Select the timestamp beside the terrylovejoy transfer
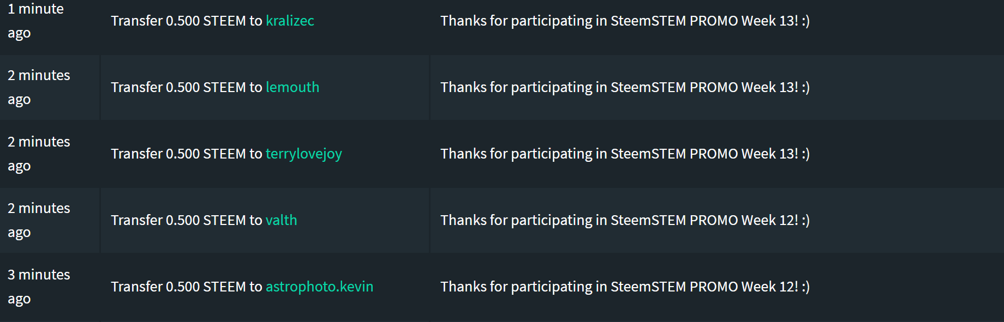This screenshot has height=322, width=1004. (39, 154)
